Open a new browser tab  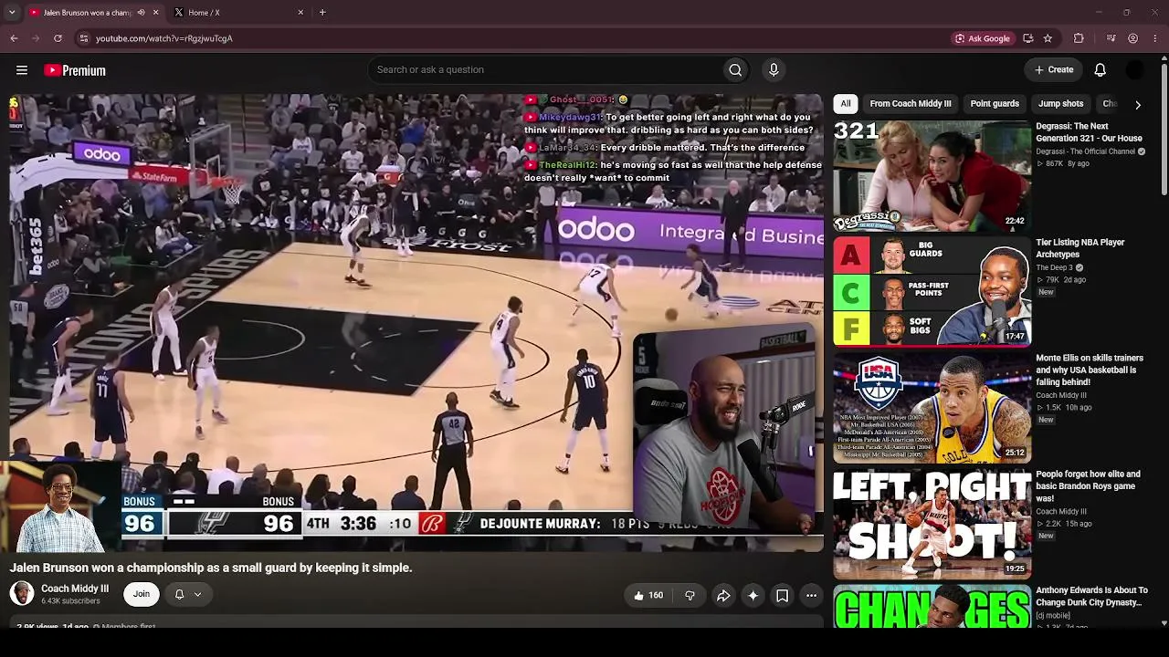(x=322, y=13)
